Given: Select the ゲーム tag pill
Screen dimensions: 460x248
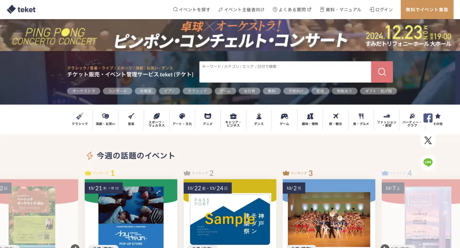Looking at the screenshot, I should (225, 91).
